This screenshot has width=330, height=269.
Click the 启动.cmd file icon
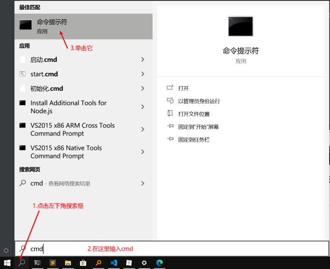(22, 60)
